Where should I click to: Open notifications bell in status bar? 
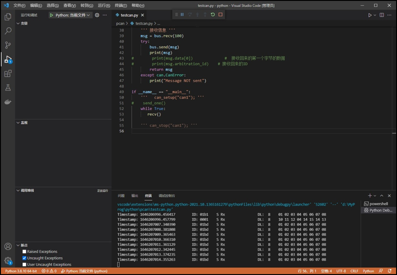390,271
